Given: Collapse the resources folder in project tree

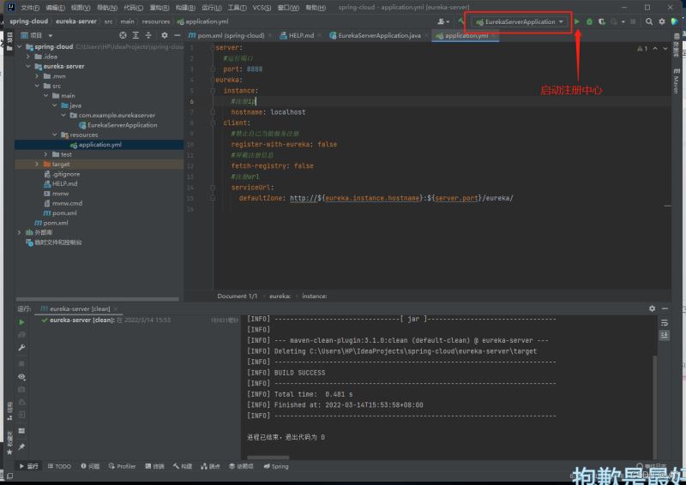Looking at the screenshot, I should pyautogui.click(x=53, y=135).
